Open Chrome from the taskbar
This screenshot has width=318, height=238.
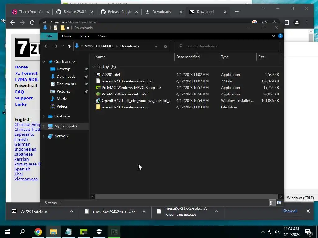click(x=38, y=232)
